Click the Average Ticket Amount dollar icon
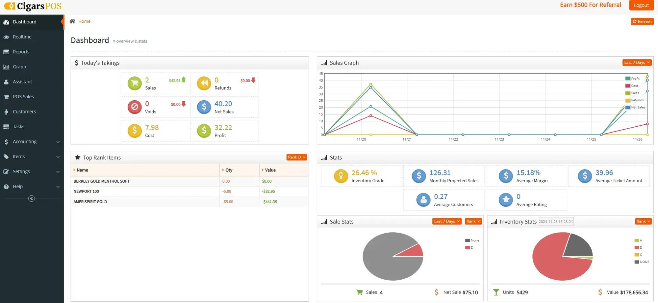 pos(585,176)
